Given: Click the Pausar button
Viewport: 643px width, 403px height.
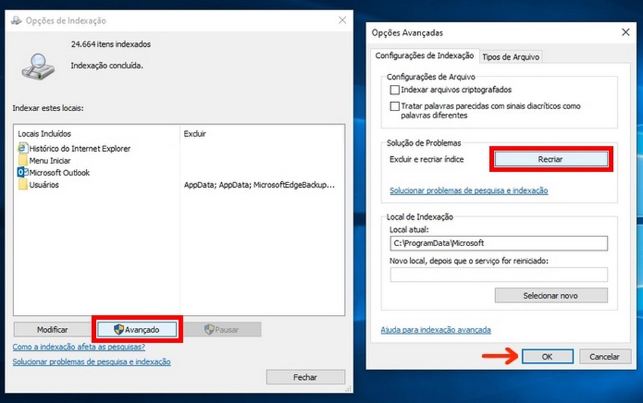Looking at the screenshot, I should (221, 330).
